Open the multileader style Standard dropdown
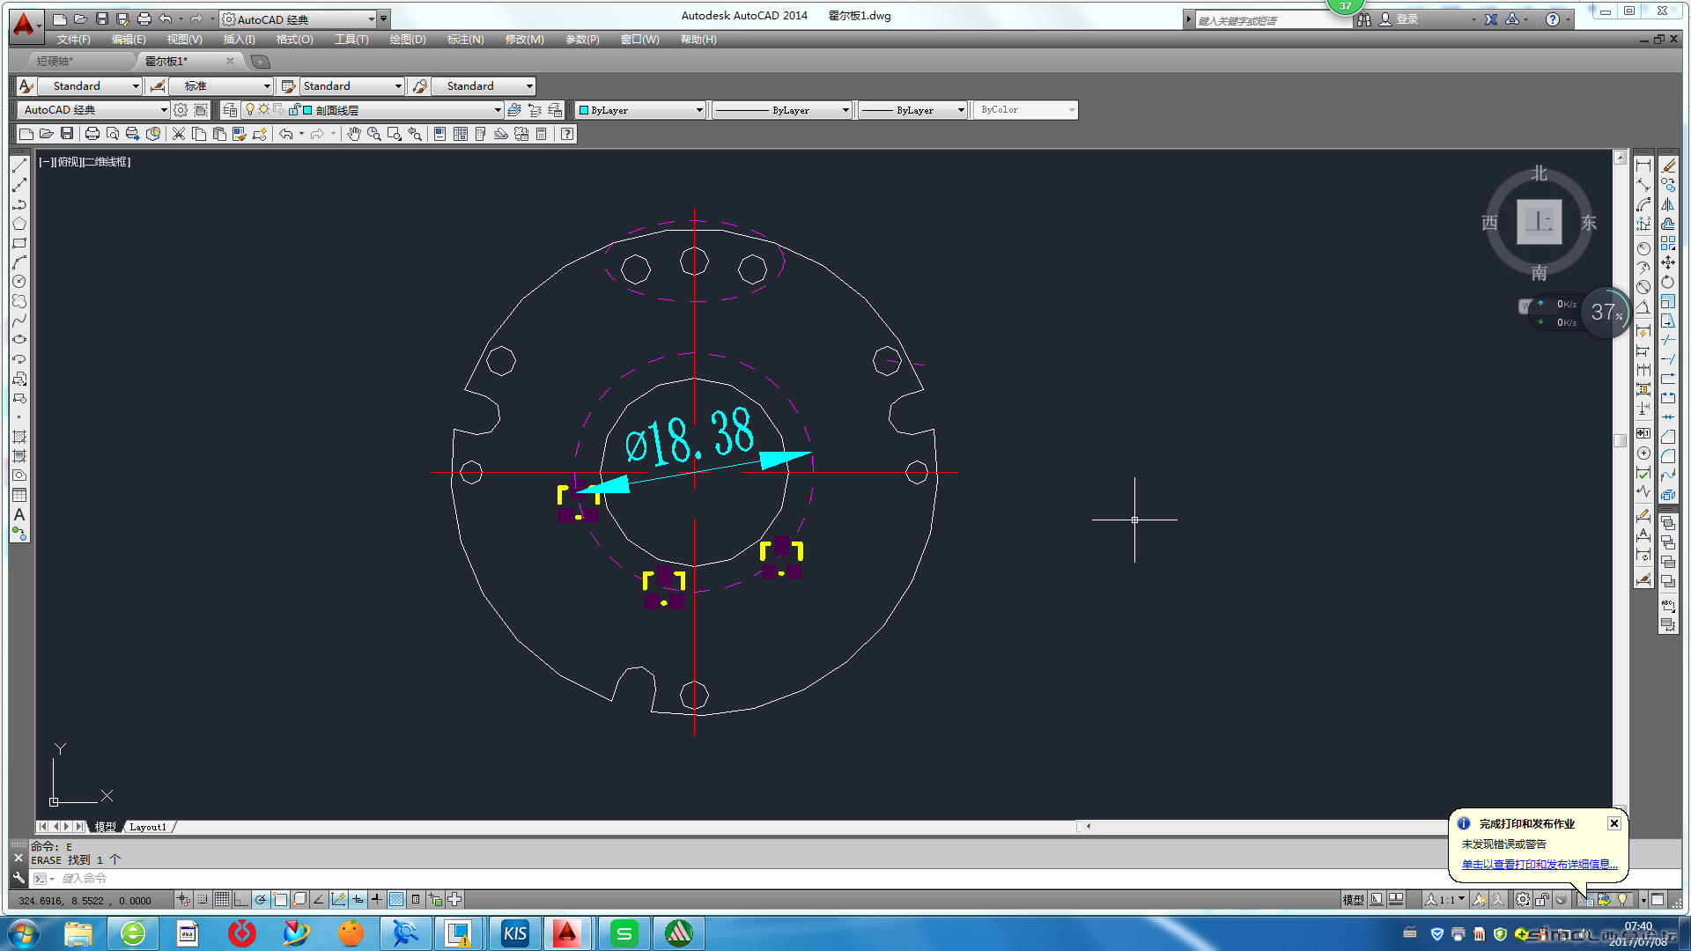The height and width of the screenshot is (951, 1691). point(484,86)
